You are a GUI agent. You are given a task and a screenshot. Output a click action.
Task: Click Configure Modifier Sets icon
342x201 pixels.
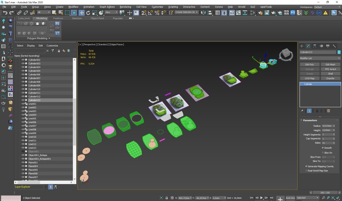point(329,111)
